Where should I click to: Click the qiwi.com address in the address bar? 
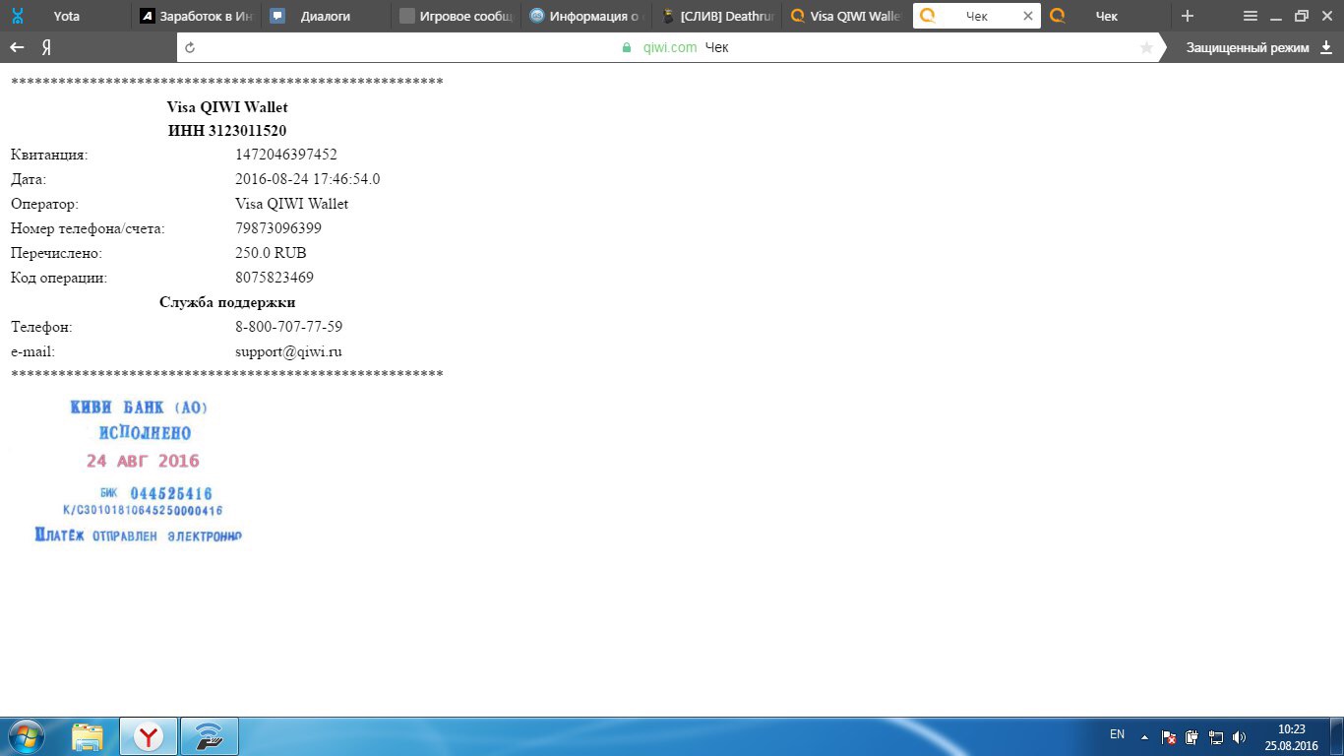669,47
